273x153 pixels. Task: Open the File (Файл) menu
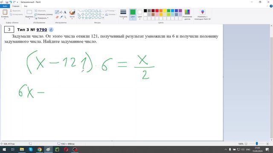(5, 6)
